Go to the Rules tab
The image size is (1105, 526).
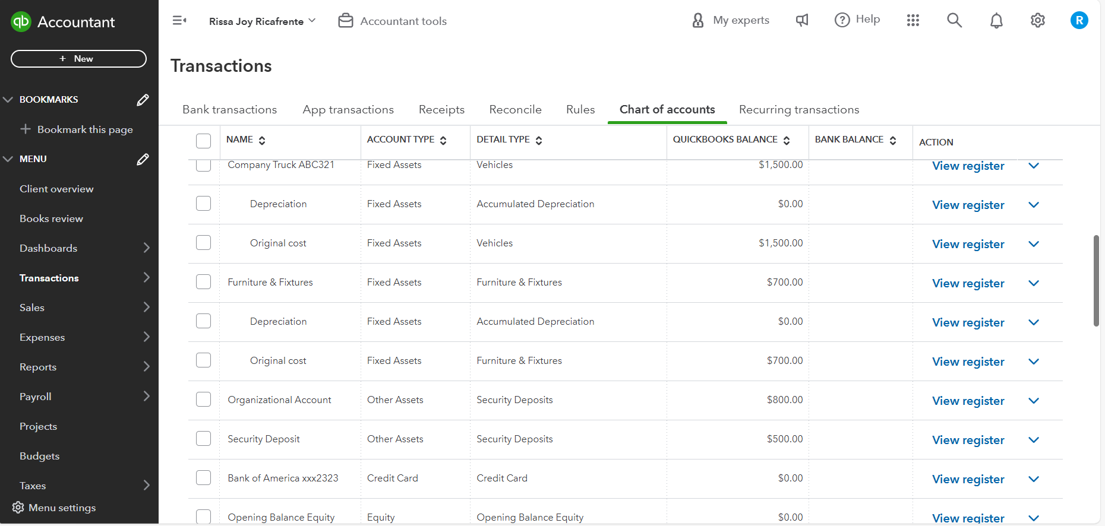[x=580, y=110]
